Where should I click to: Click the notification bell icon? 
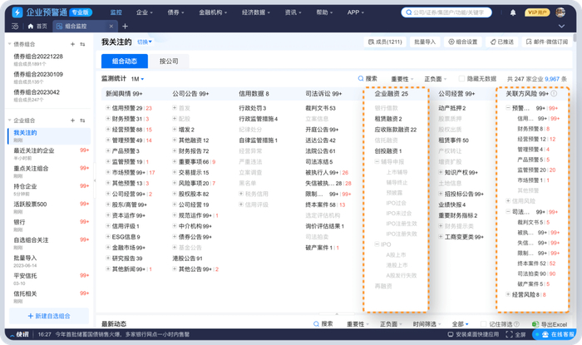point(513,12)
